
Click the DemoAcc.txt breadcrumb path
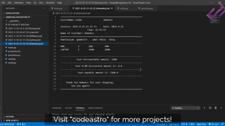71,13
